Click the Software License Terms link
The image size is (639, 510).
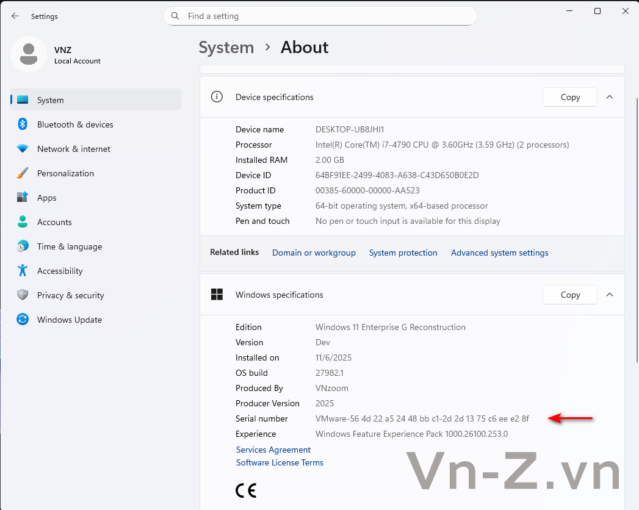(x=280, y=462)
